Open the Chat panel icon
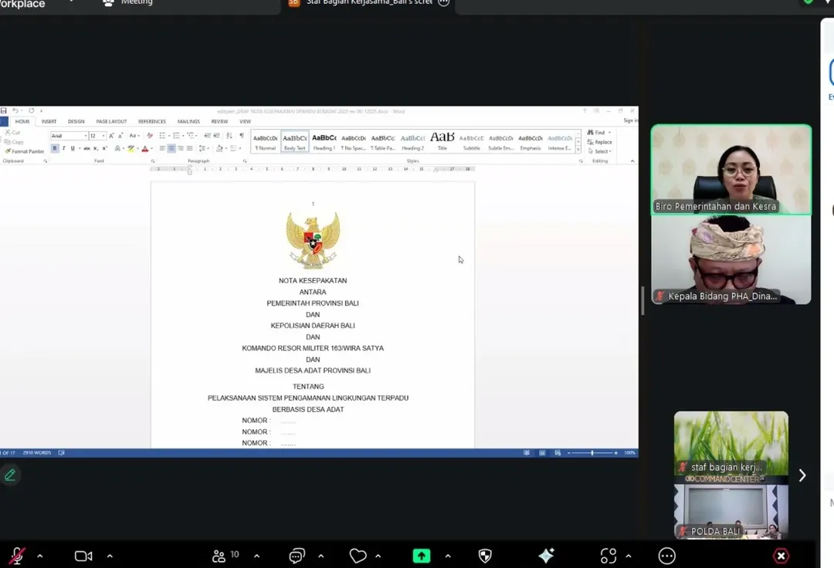Image resolution: width=834 pixels, height=568 pixels. point(297,556)
